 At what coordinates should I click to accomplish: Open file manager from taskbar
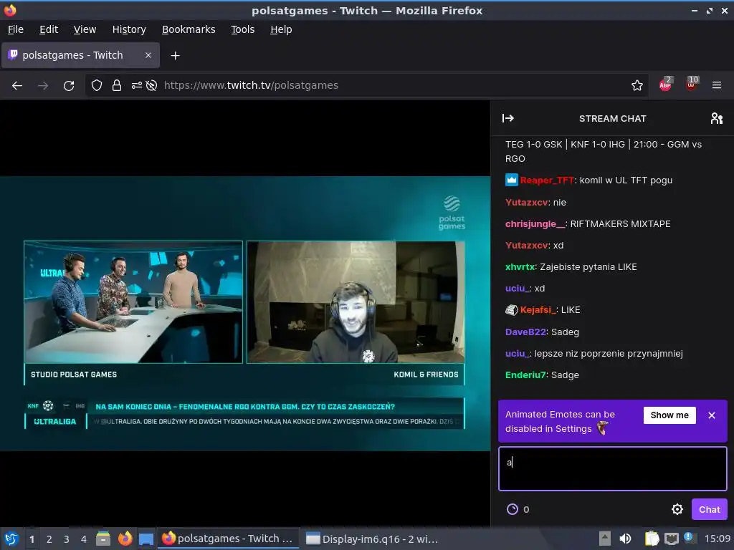103,539
